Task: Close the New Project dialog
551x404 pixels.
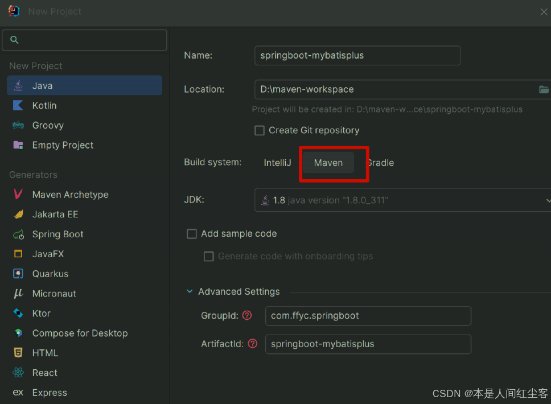Action: [x=544, y=11]
